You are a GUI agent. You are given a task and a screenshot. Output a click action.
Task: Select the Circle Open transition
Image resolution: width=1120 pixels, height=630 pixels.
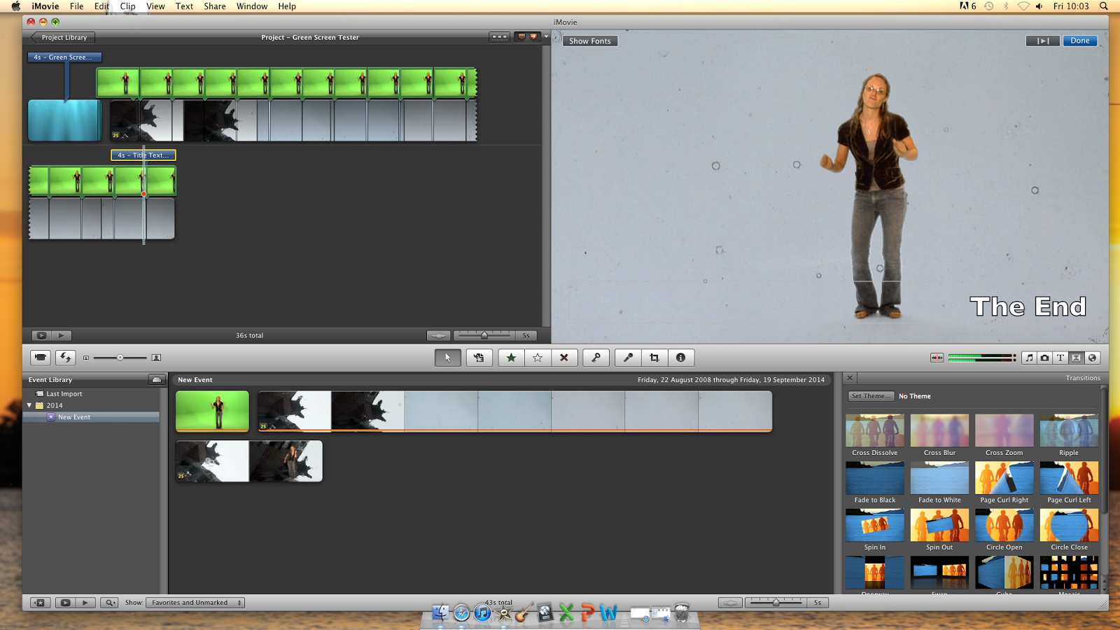pyautogui.click(x=1004, y=530)
